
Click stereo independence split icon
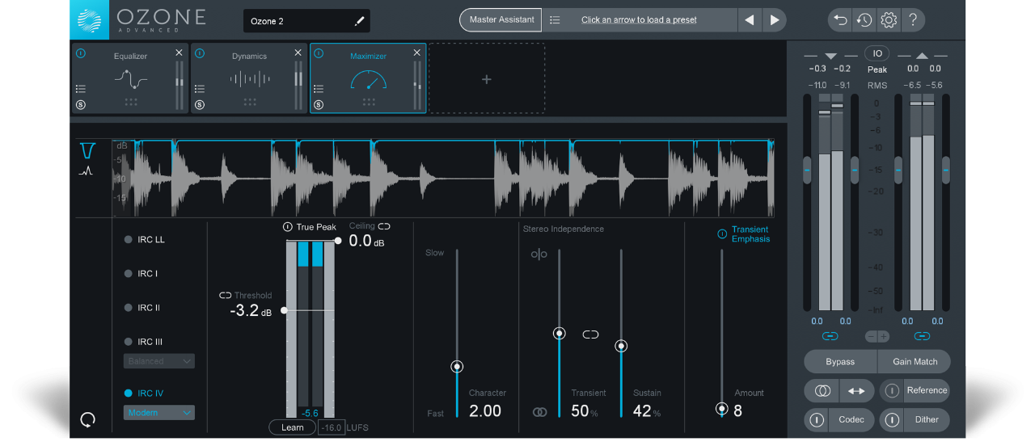pyautogui.click(x=539, y=255)
